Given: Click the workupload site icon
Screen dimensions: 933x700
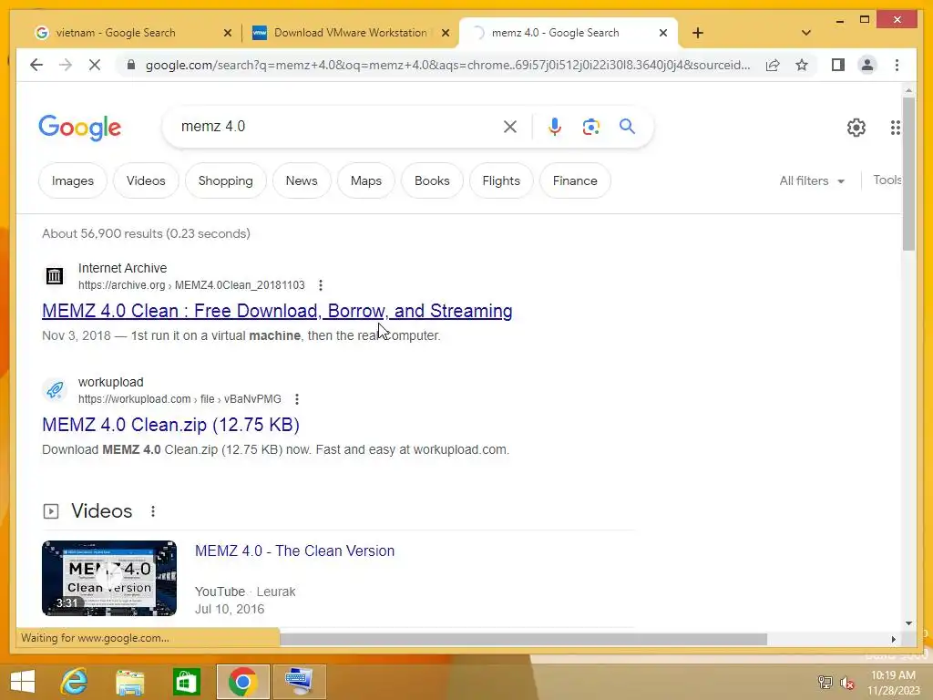Looking at the screenshot, I should tap(55, 390).
